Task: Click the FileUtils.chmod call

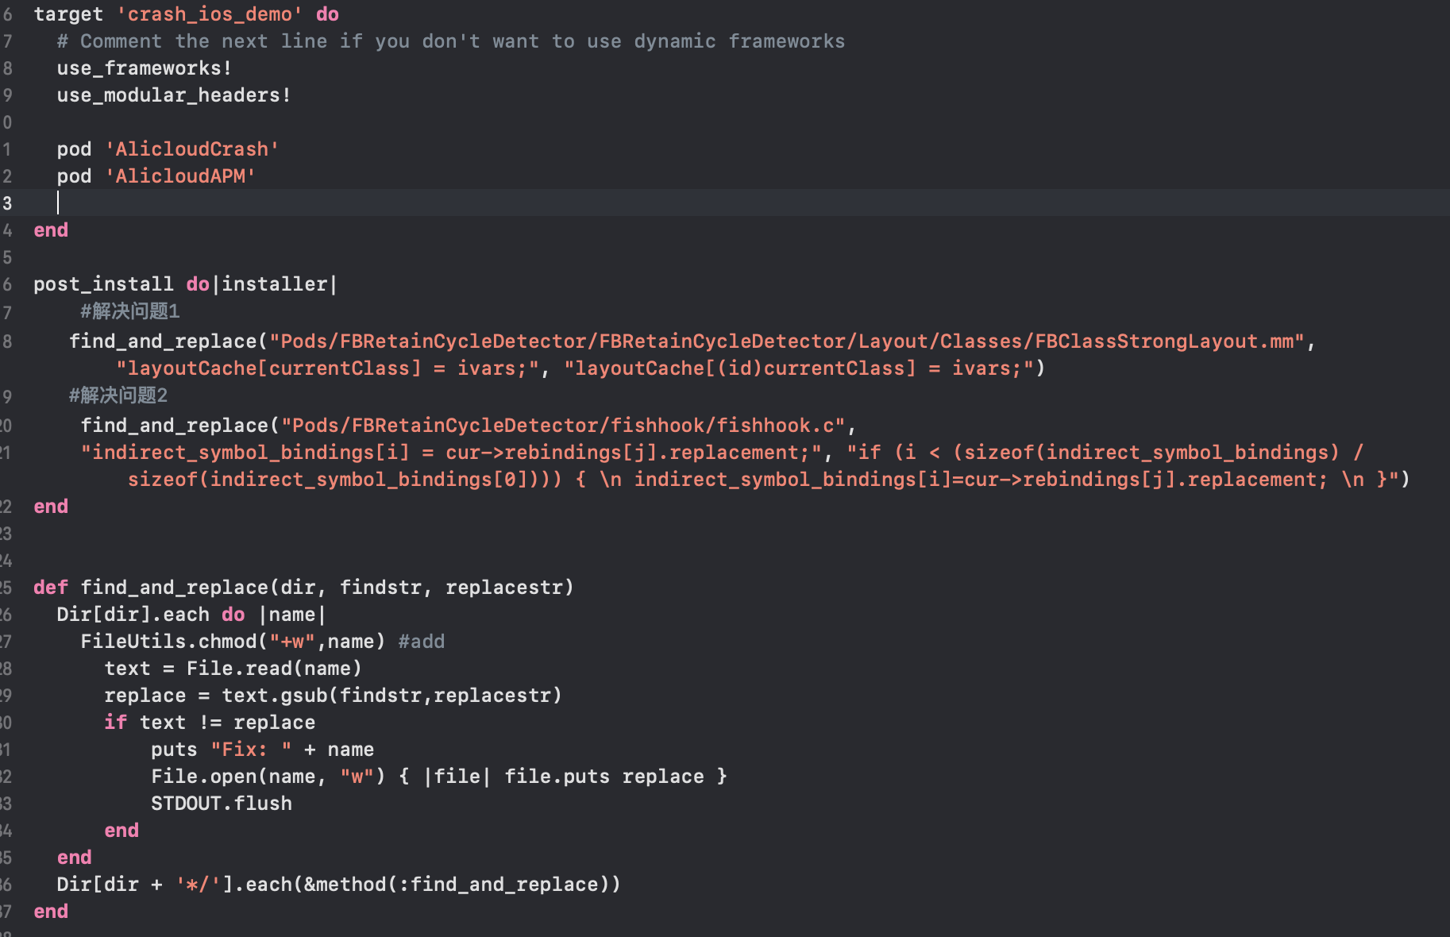Action: point(233,642)
